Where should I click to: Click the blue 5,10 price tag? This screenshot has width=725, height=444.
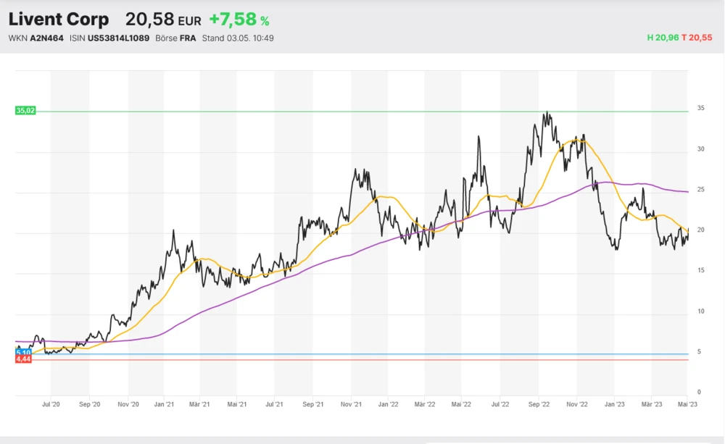24,353
